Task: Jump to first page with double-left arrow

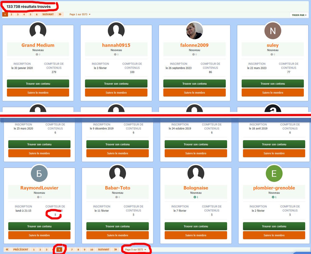Action: [x=7, y=250]
